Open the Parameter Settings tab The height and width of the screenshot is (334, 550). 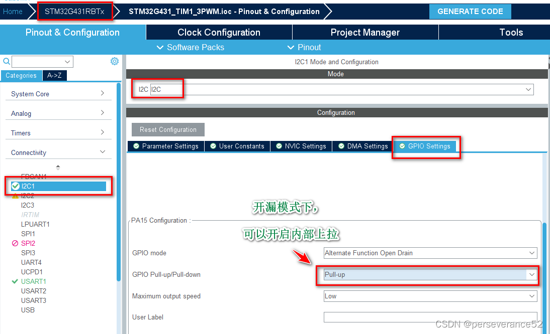click(165, 146)
